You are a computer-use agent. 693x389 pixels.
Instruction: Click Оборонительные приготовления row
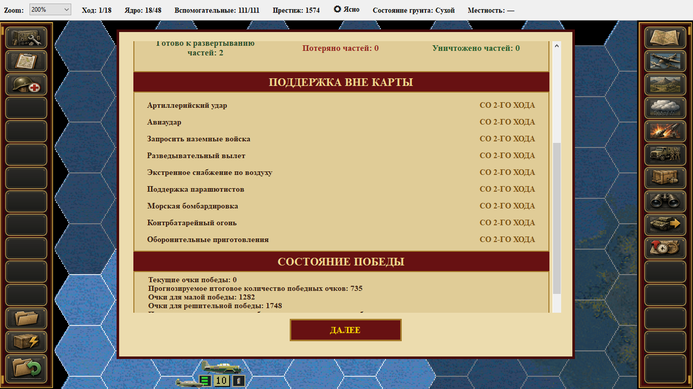point(341,240)
